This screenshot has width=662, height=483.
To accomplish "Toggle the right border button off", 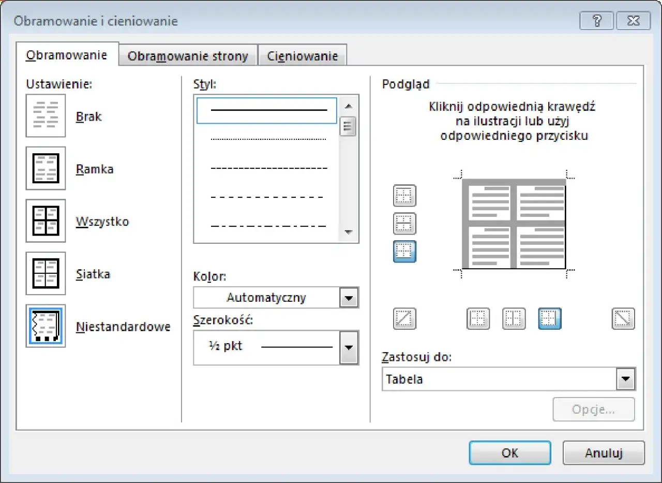I will pyautogui.click(x=550, y=319).
